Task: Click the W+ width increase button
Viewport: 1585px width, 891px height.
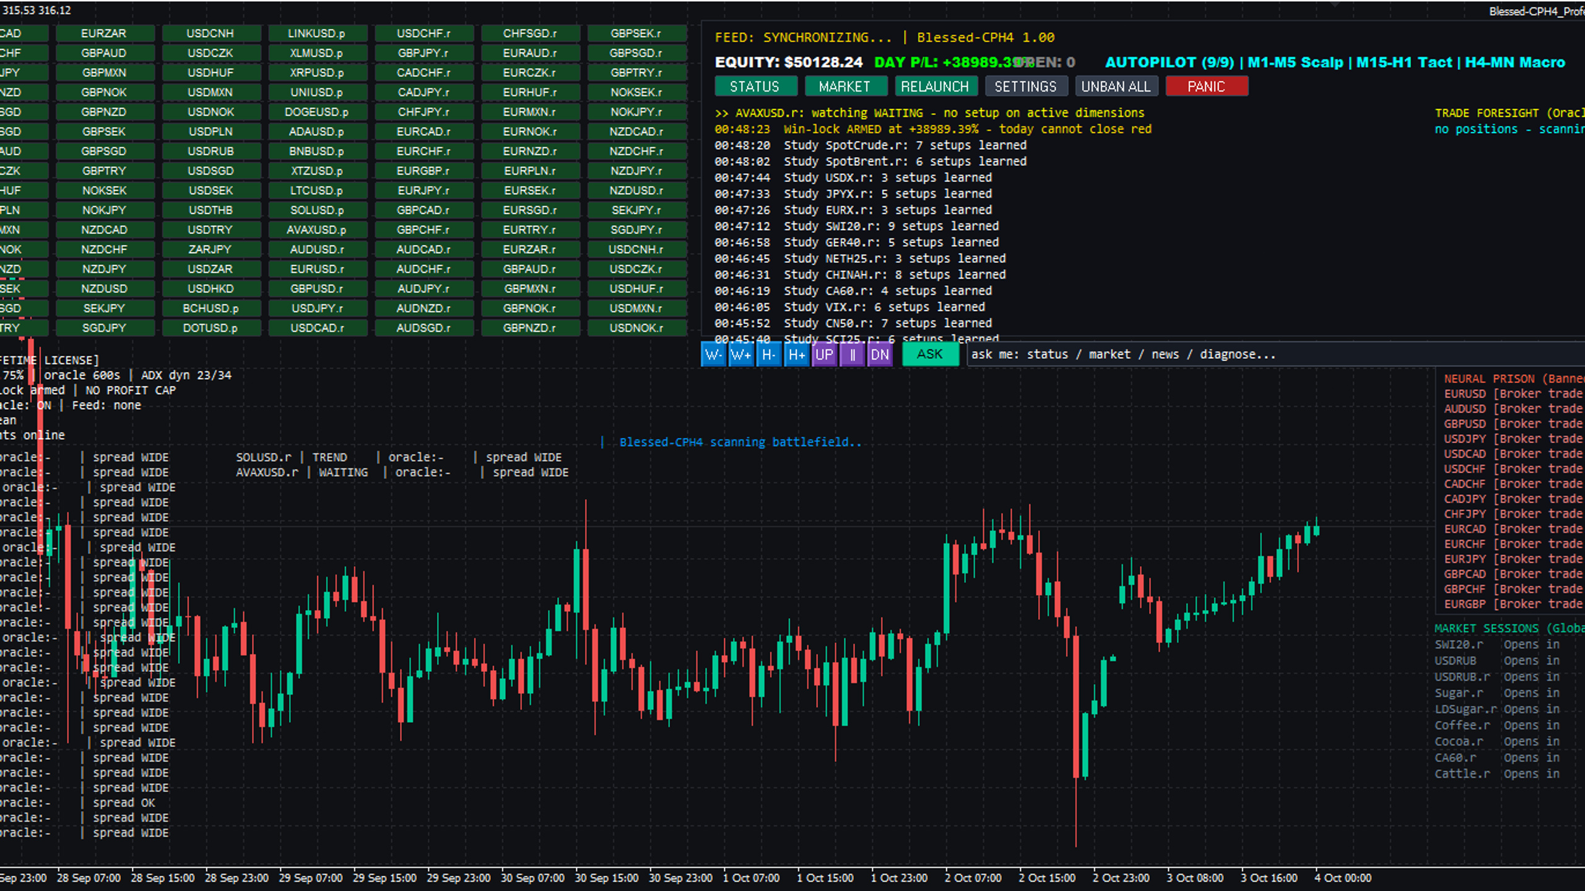Action: pos(741,355)
